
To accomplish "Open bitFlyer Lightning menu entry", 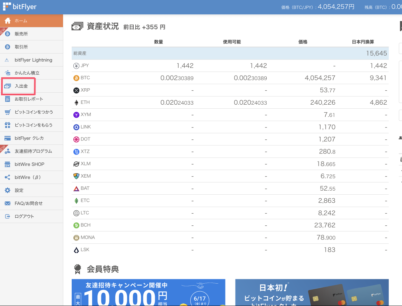I will coord(31,60).
